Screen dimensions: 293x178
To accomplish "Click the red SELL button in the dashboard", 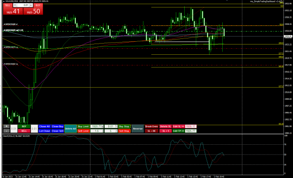I will click(24, 131).
